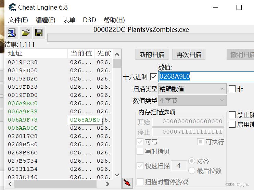Click the scan progress bar
The width and height of the screenshot is (254, 190).
151,38
